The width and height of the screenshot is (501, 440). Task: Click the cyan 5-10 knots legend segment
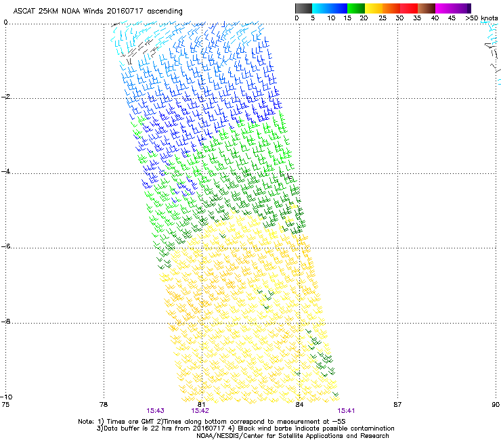click(x=321, y=8)
